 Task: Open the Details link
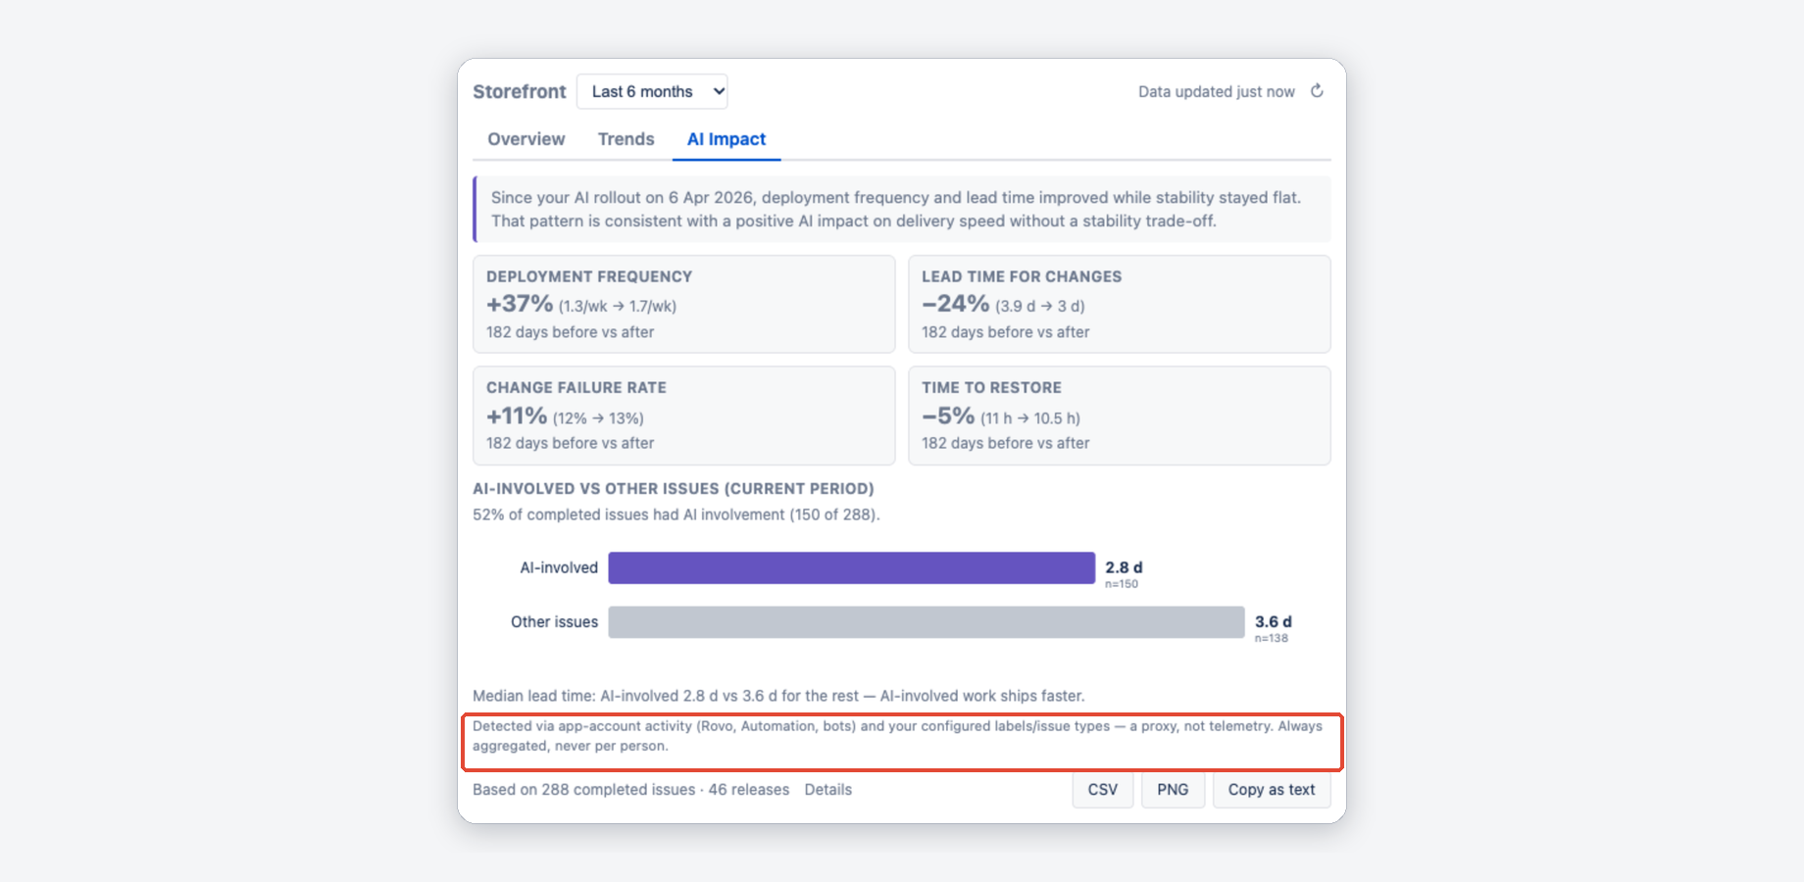click(828, 790)
